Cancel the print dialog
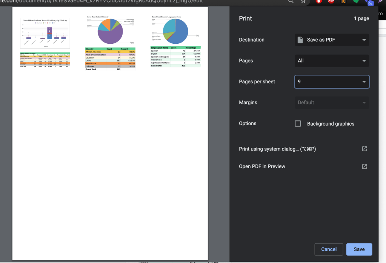Screen dimensions: 386x263 (x=329, y=249)
